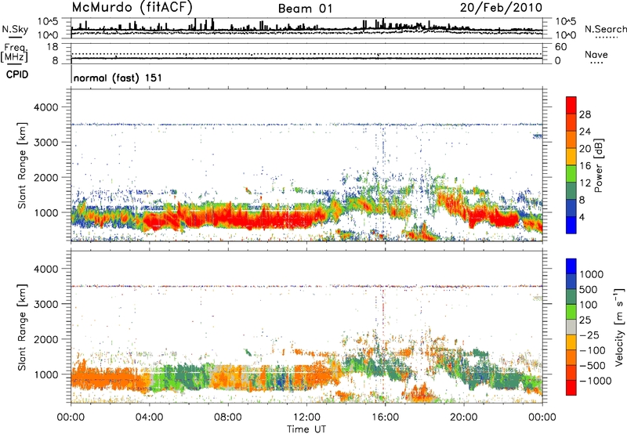Click the "12" Power colorbar value

[x=585, y=183]
